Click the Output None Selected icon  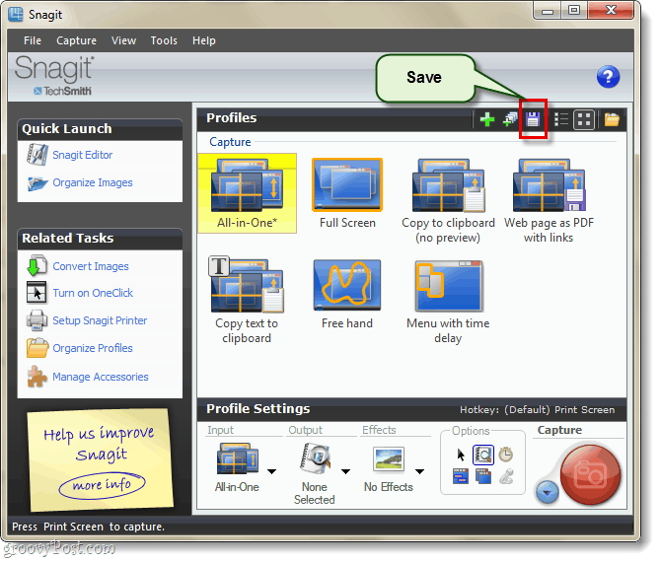315,457
